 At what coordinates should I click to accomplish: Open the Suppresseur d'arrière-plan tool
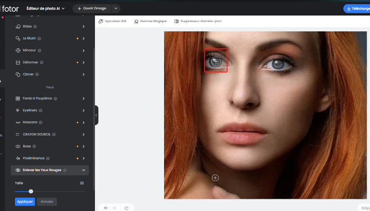pos(198,21)
